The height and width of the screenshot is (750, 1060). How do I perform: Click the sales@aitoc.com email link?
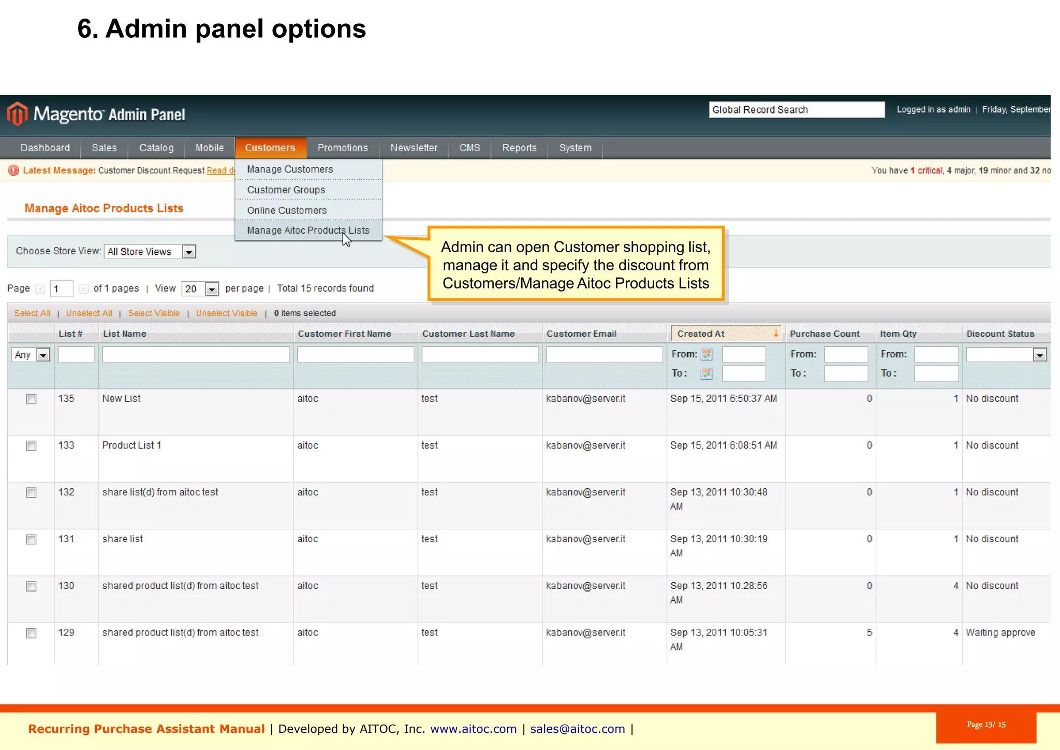[x=578, y=729]
